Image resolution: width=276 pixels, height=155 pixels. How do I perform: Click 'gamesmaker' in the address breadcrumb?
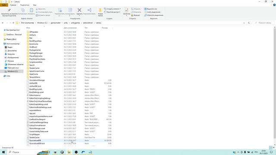56,23
